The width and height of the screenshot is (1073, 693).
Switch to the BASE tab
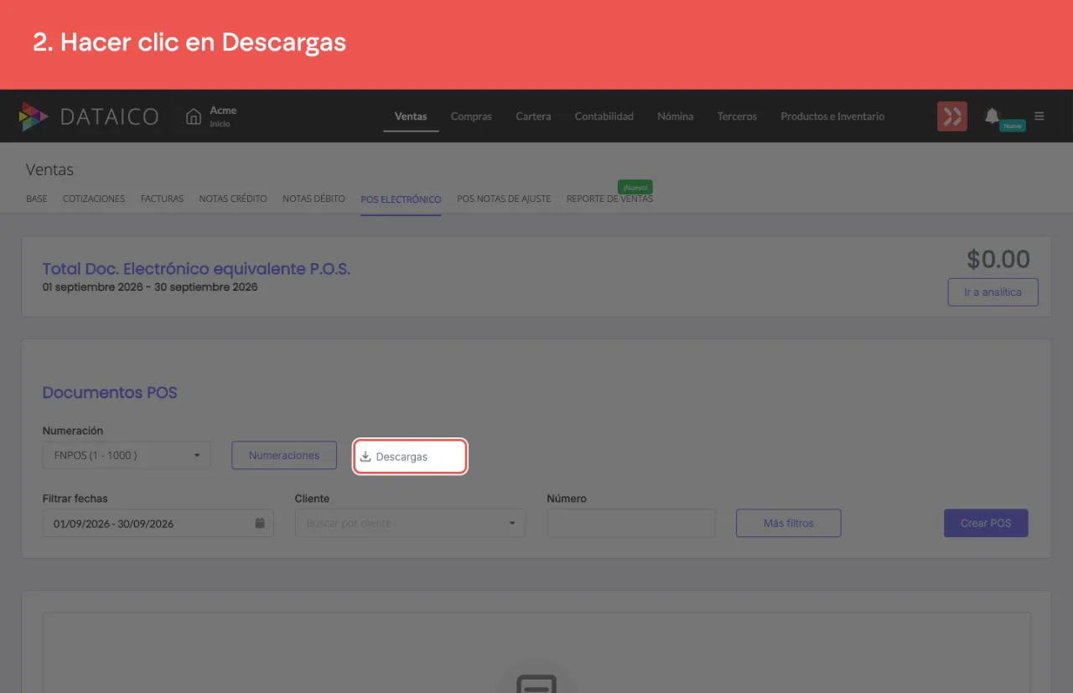(37, 199)
